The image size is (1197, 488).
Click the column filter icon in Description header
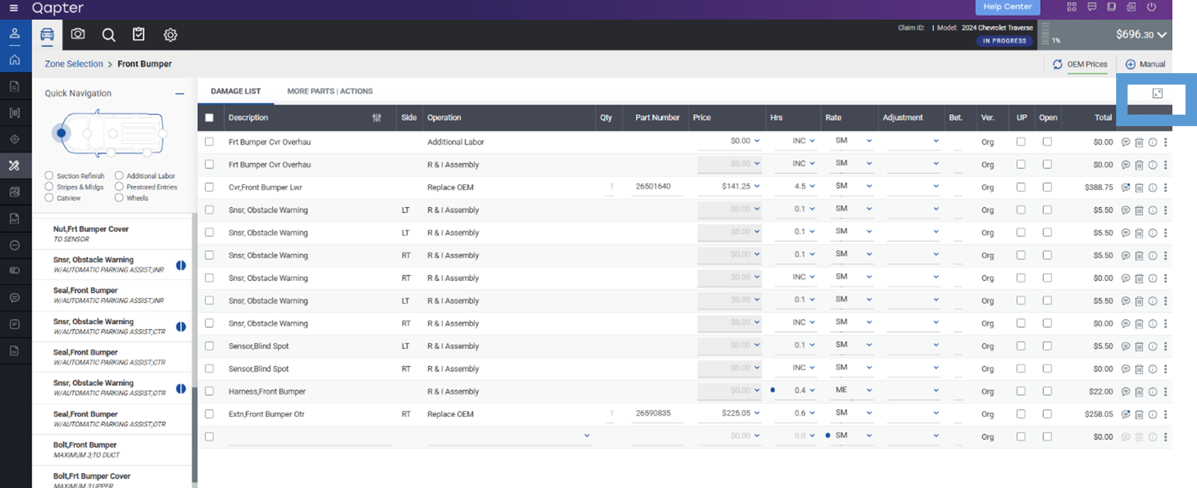click(x=377, y=118)
